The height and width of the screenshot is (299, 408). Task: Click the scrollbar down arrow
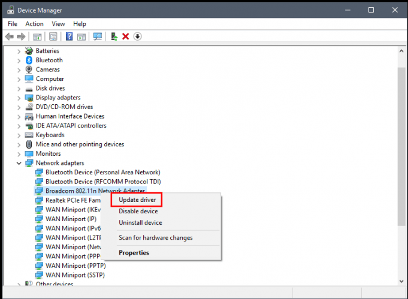pyautogui.click(x=401, y=281)
